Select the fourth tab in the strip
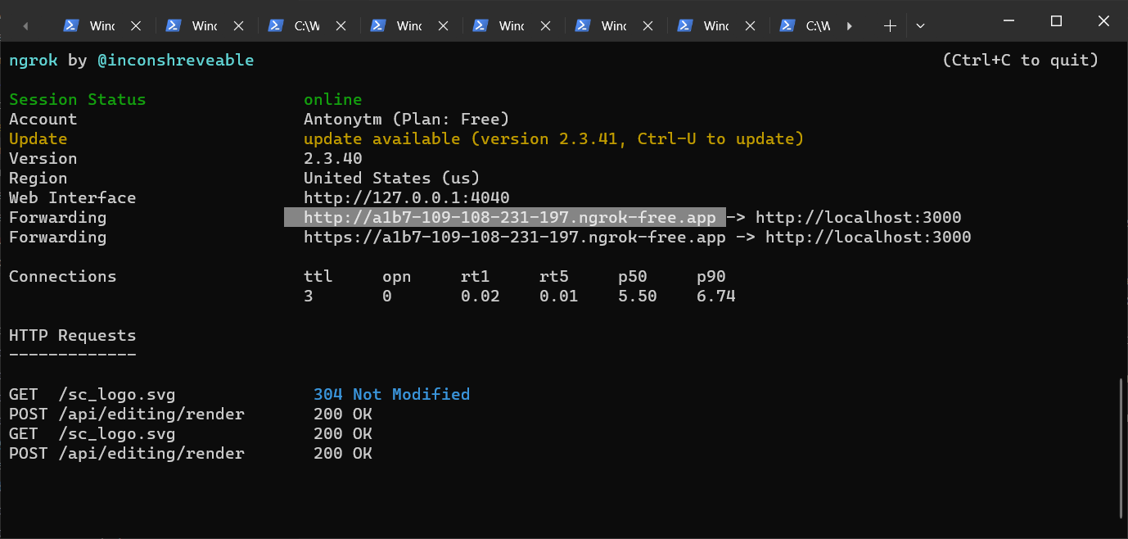This screenshot has width=1128, height=539. (408, 26)
